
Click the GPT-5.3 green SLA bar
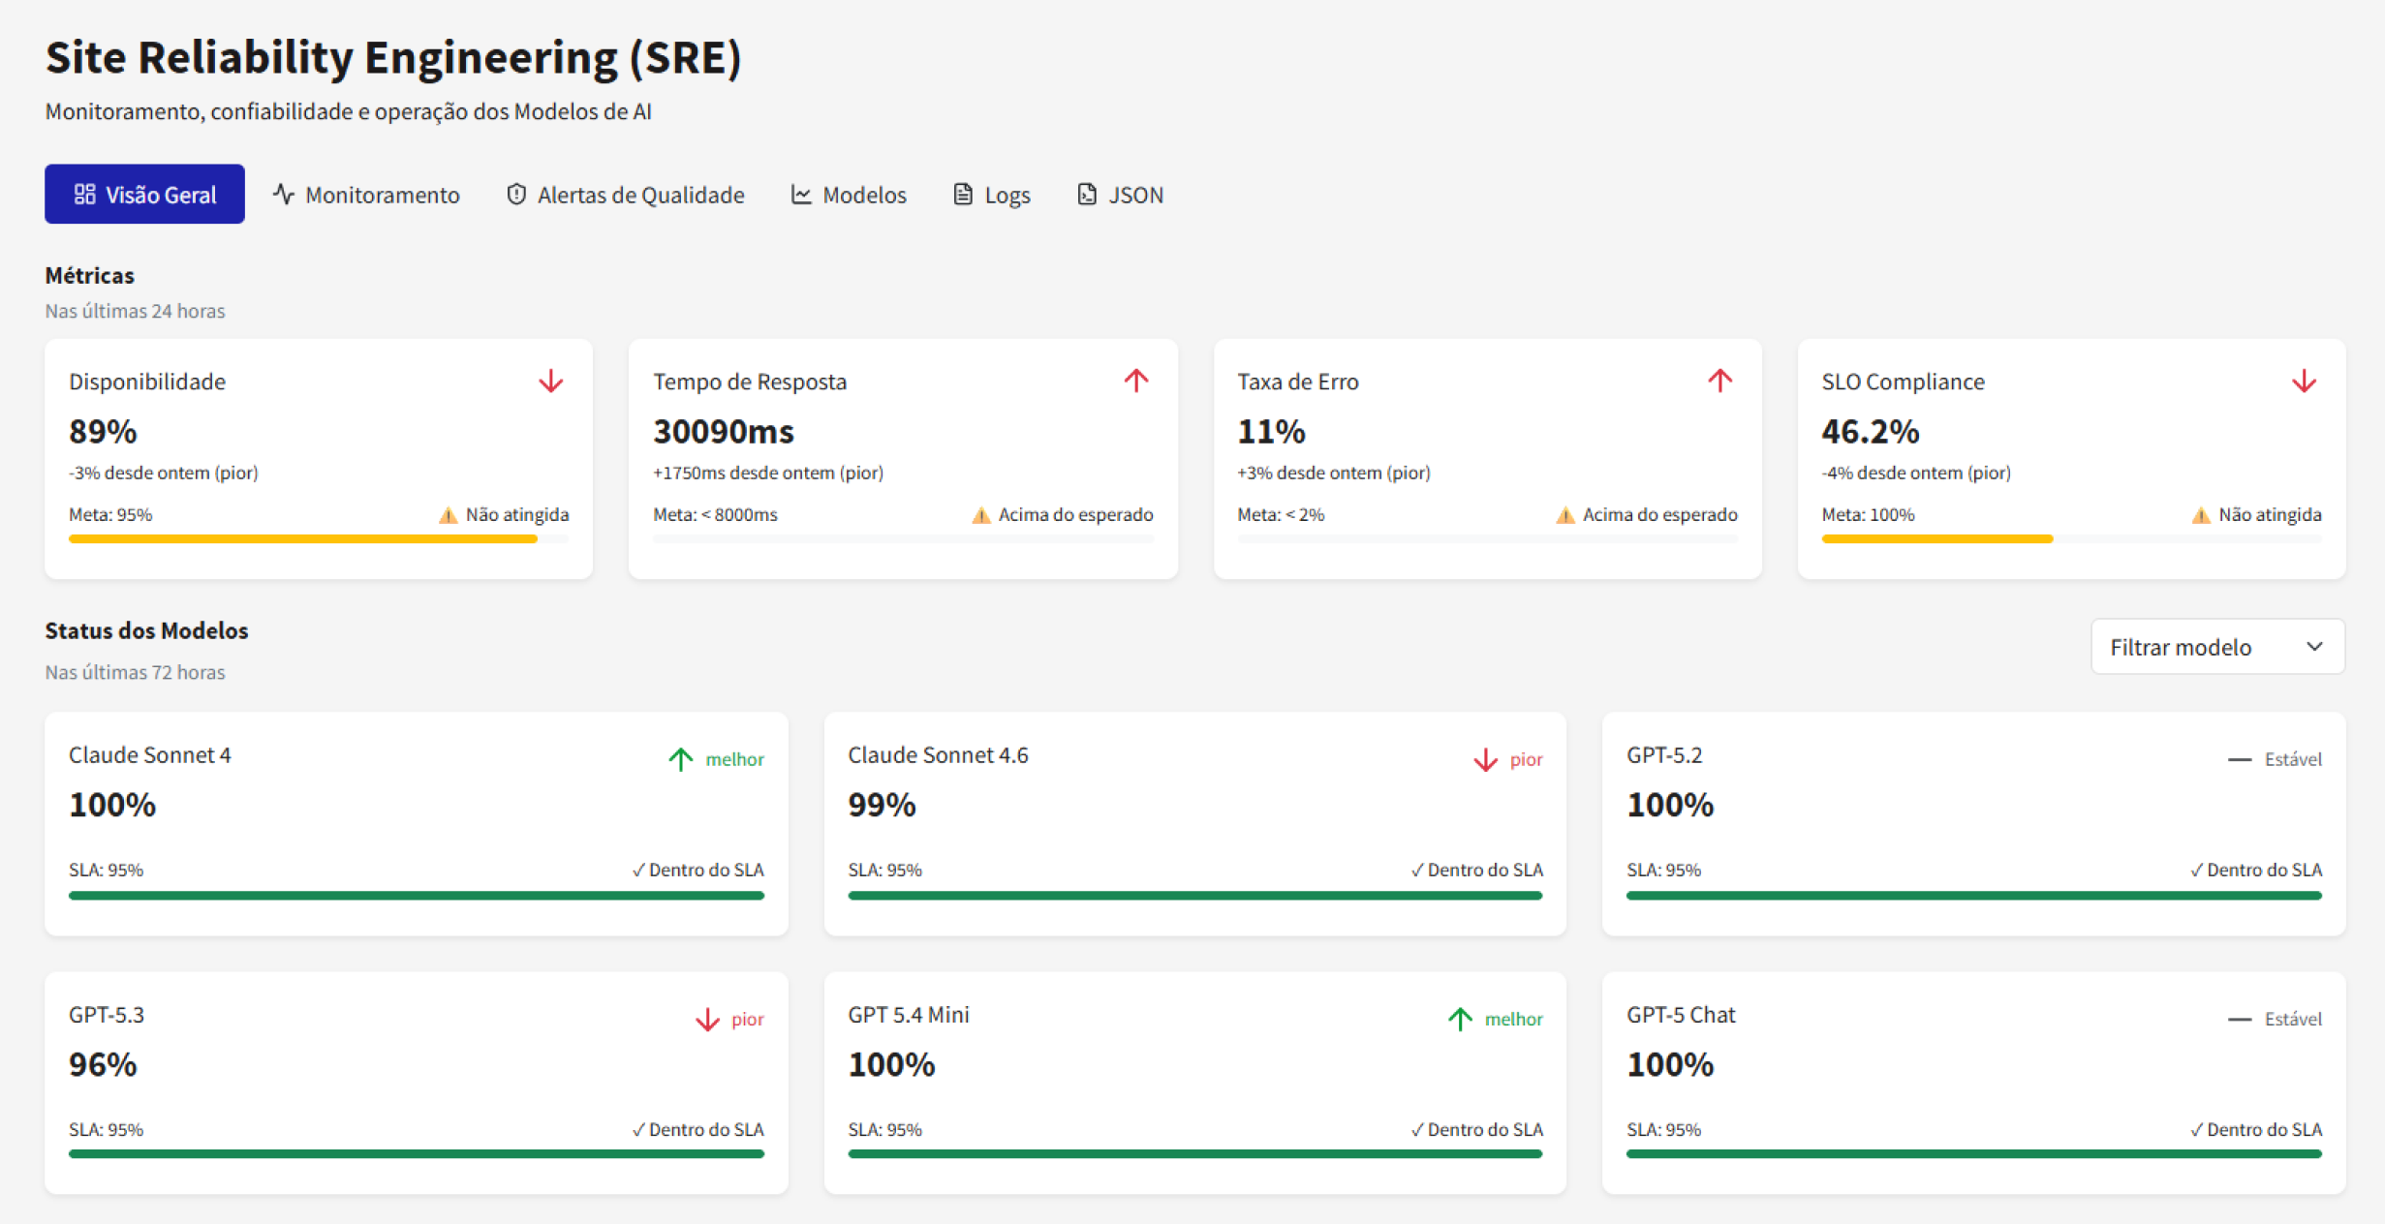(417, 1154)
